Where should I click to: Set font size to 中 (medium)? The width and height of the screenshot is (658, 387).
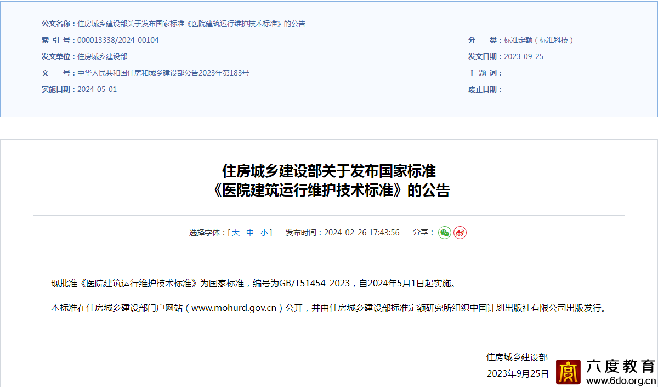(x=250, y=233)
